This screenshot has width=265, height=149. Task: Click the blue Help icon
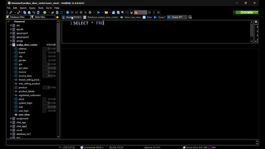67,12
